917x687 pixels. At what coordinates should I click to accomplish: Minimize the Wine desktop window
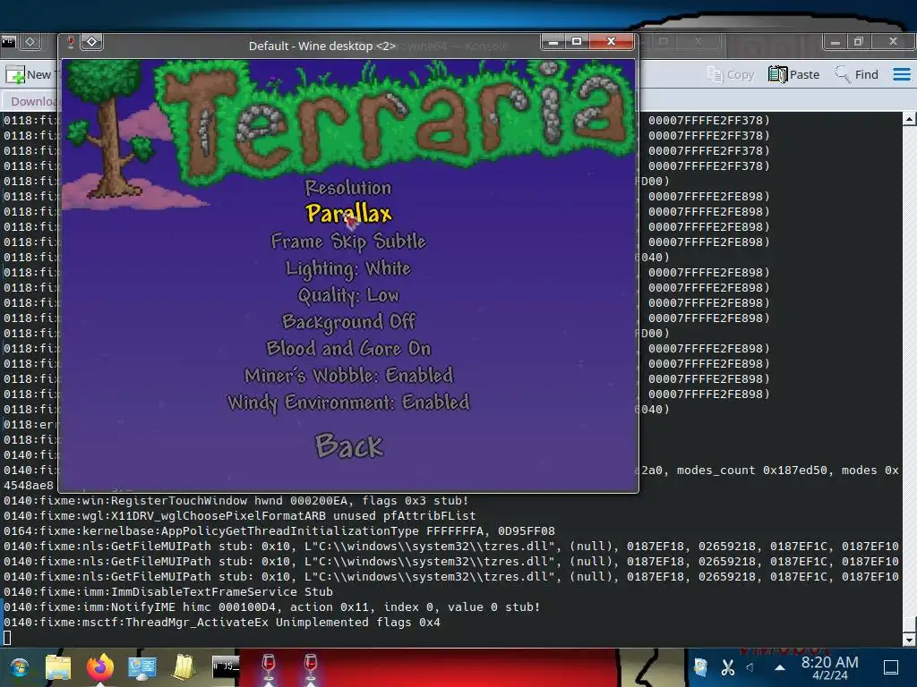click(x=553, y=41)
